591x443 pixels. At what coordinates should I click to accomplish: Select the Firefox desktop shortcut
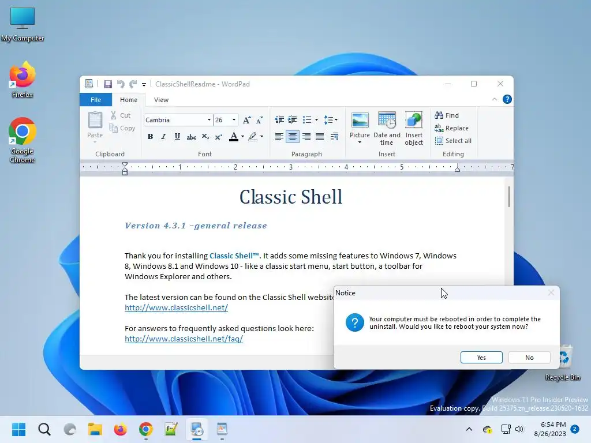click(x=23, y=80)
